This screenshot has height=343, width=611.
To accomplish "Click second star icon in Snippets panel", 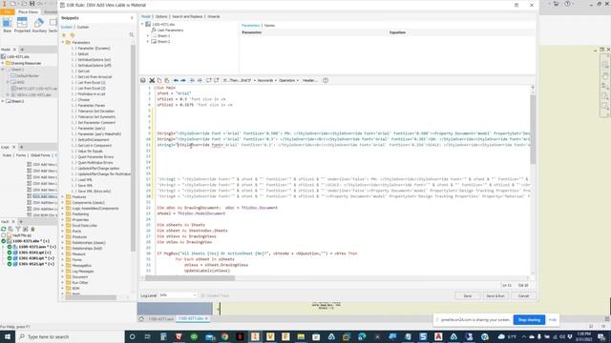I will [73, 35].
